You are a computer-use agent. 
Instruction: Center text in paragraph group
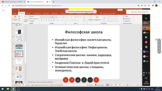[x=70, y=20]
